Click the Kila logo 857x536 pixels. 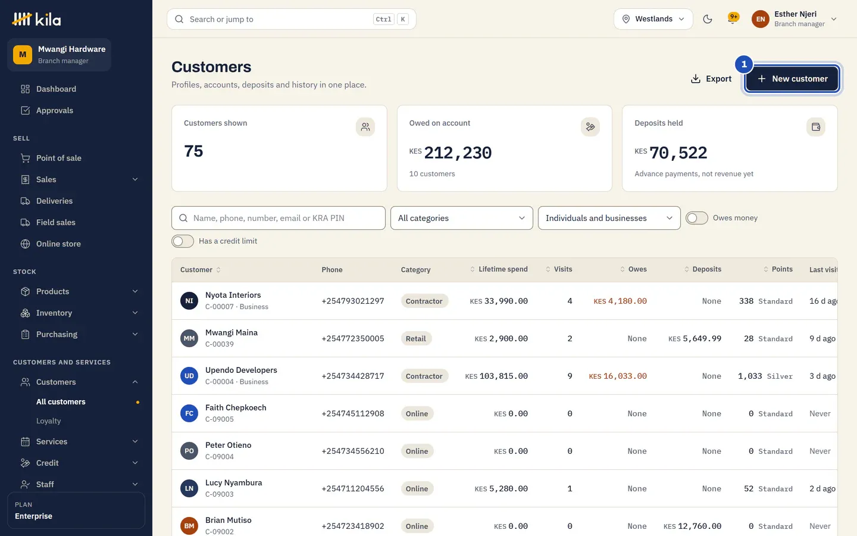(36, 19)
